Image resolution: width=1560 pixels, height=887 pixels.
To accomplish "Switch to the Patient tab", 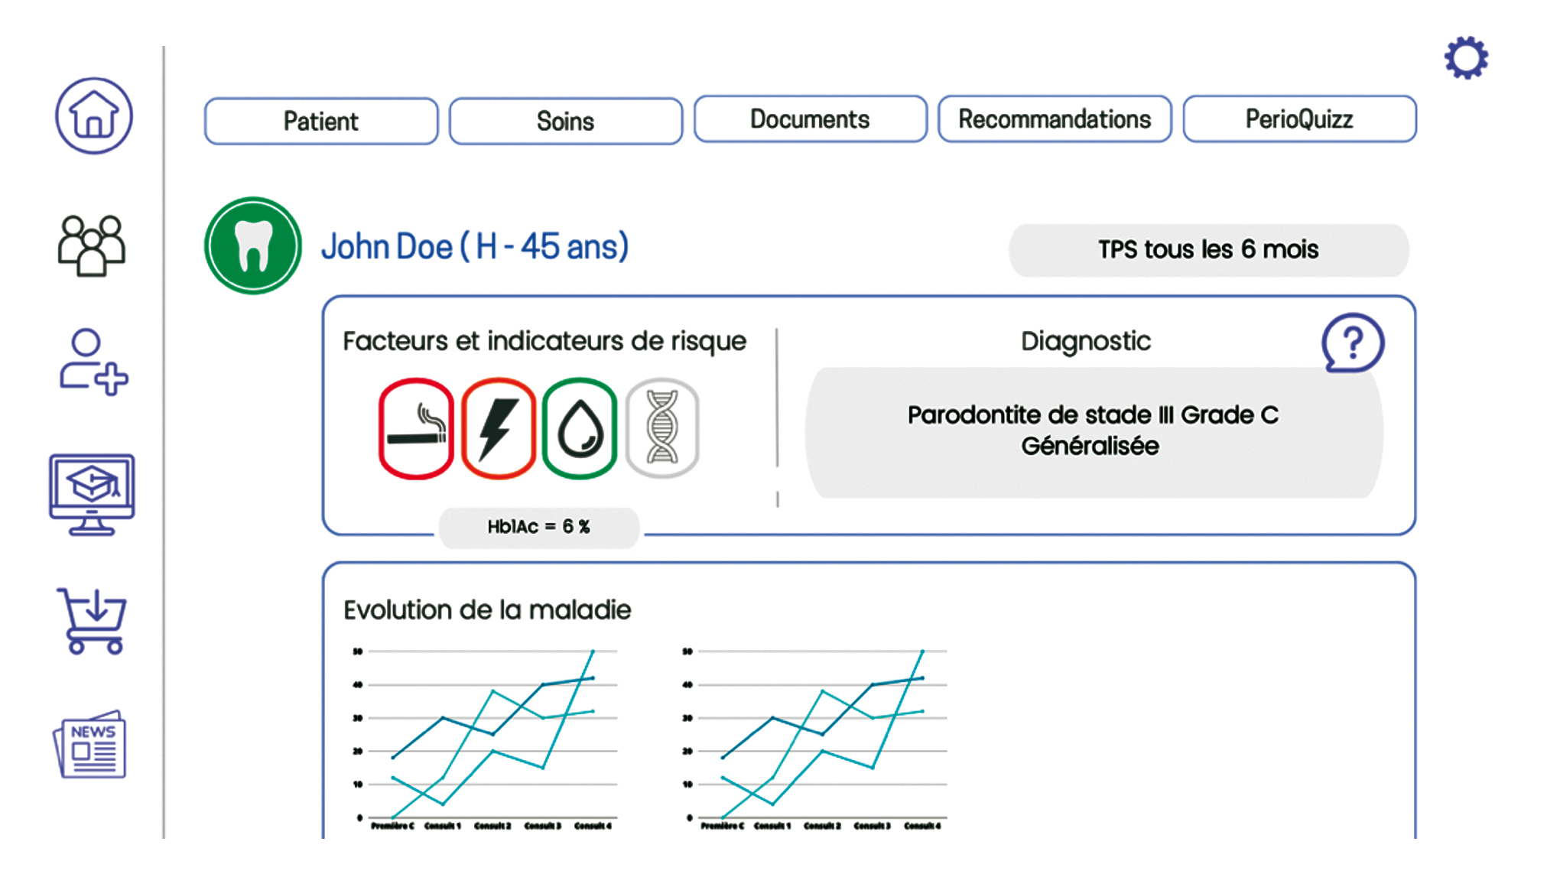I will click(321, 121).
